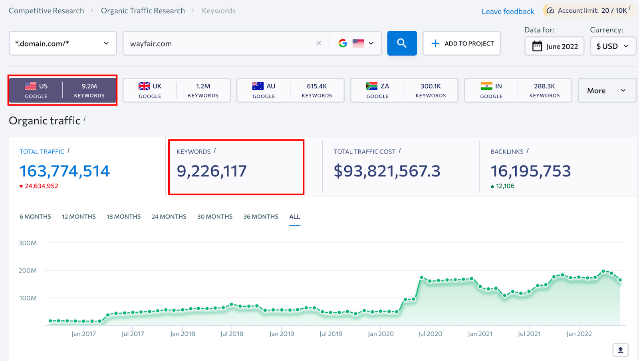Show info tooltip for Total Traffic Cost
This screenshot has height=361, width=639.
click(x=400, y=151)
